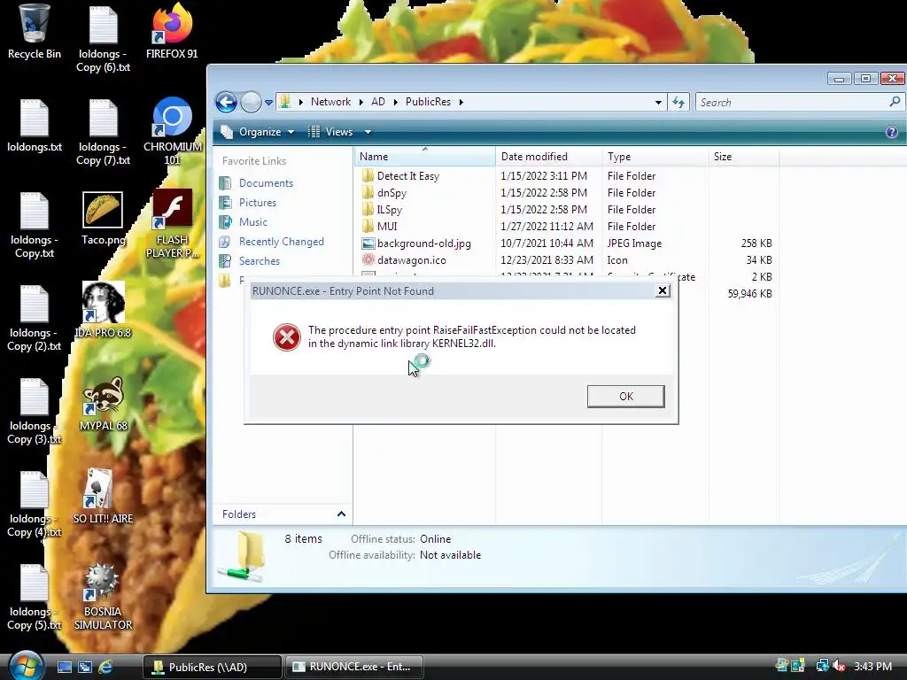
Task: Open the Recycle Bin desktop icon
Action: (35, 32)
